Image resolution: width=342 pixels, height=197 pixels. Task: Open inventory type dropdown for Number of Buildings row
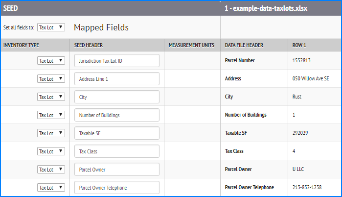click(x=51, y=115)
